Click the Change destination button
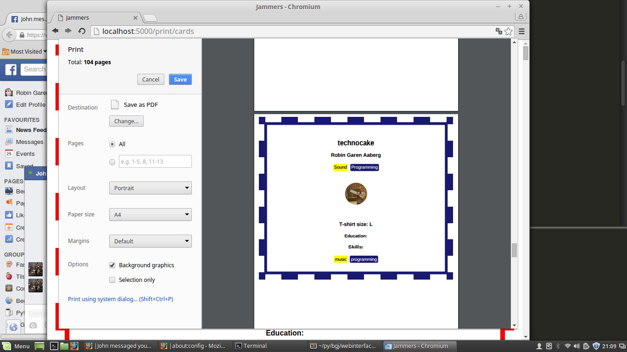 point(126,121)
